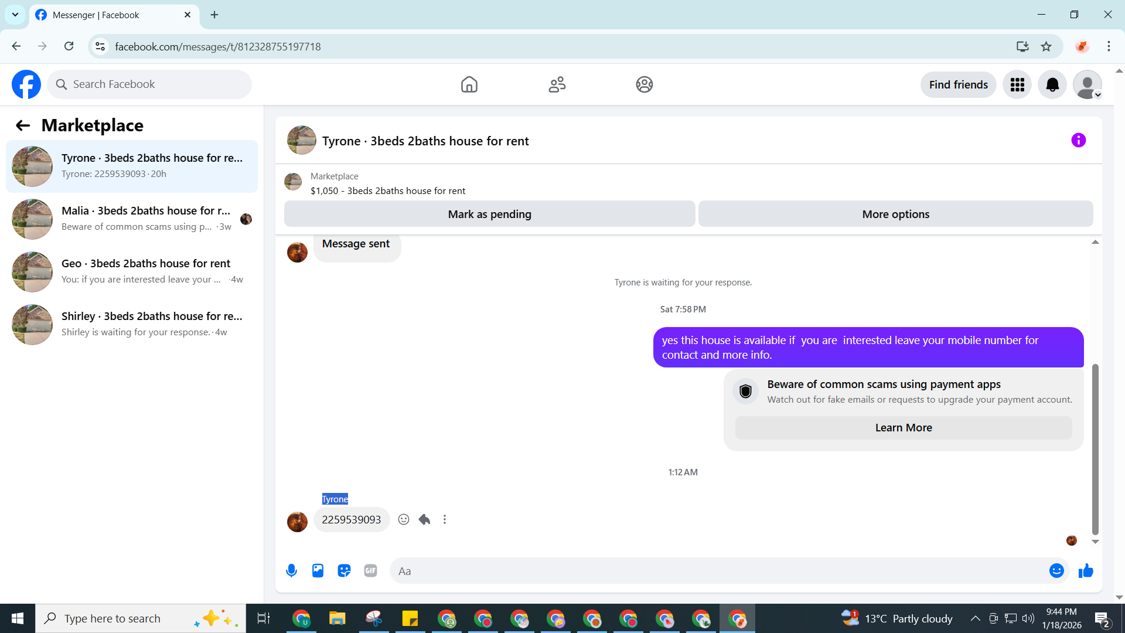This screenshot has height=633, width=1125.
Task: Open emoji picker in message box
Action: coord(1056,571)
